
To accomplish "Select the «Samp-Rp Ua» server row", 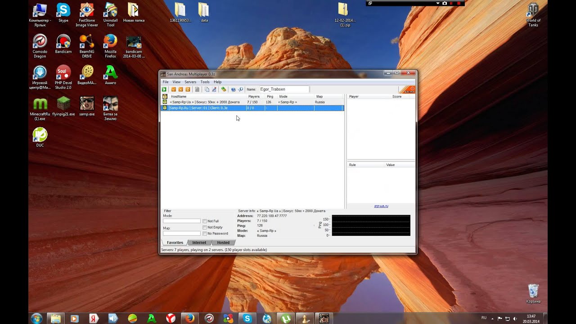I will tap(252, 102).
